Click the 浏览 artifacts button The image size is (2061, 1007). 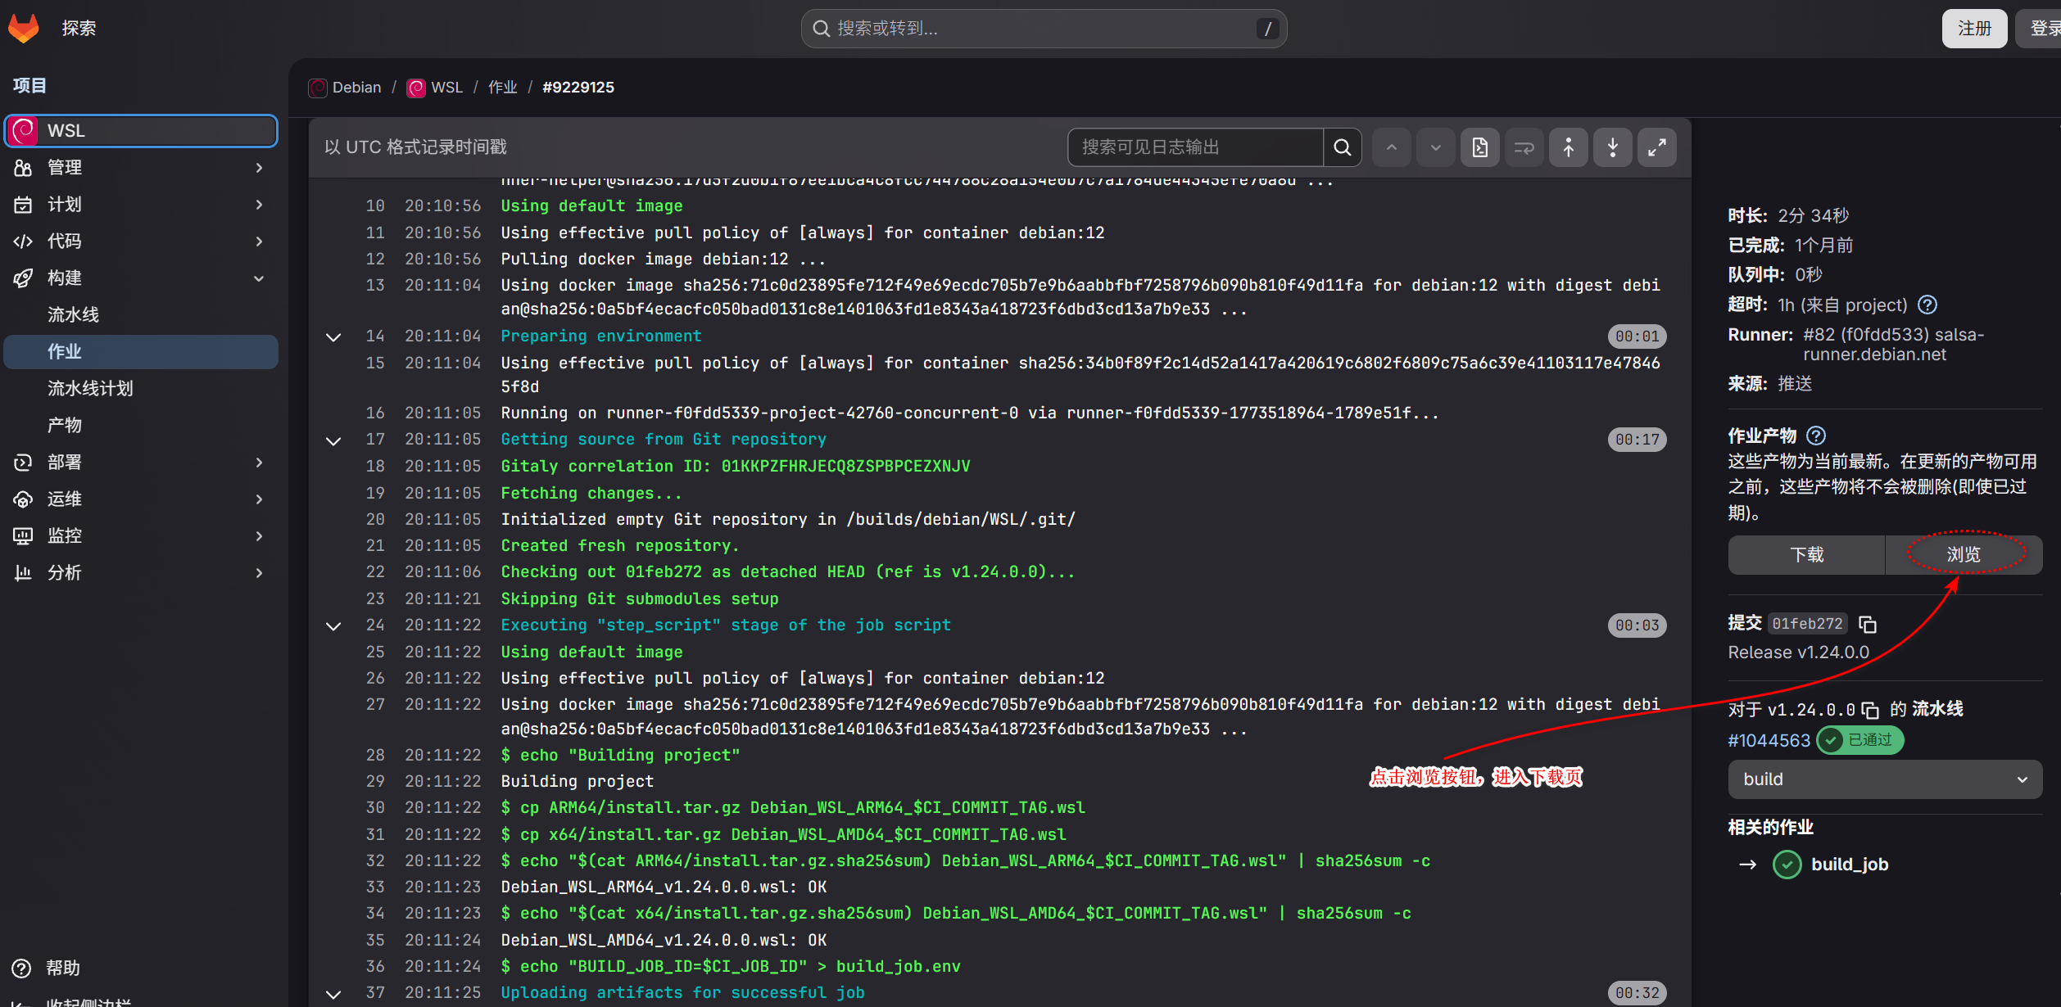pyautogui.click(x=1964, y=555)
